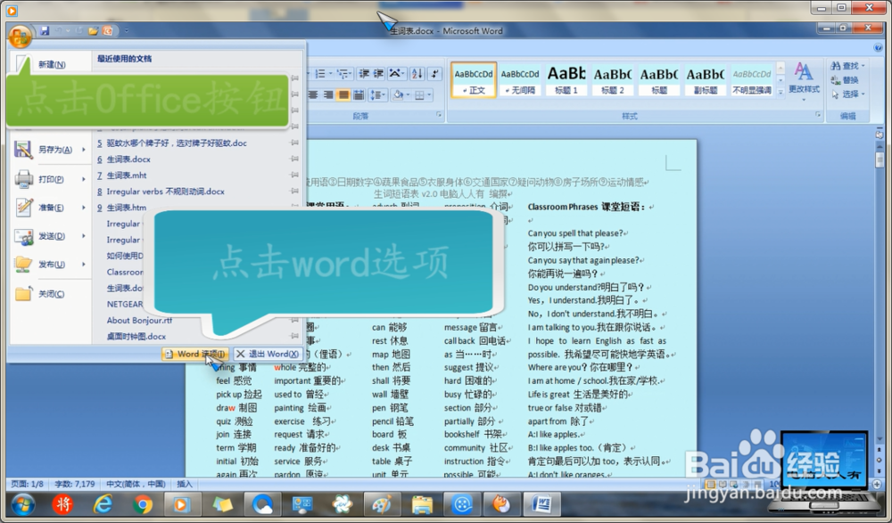Pin 桌面时钟图.docx to recent list
Image resolution: width=892 pixels, height=523 pixels.
(294, 337)
